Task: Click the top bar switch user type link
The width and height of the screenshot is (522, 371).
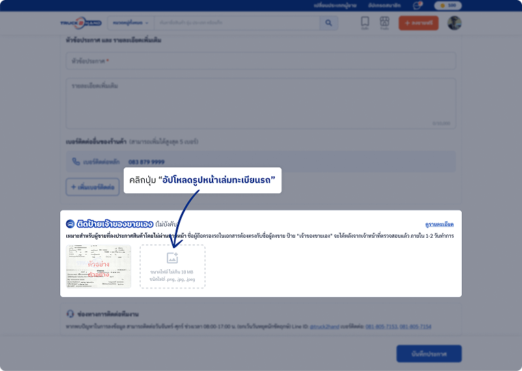Action: tap(335, 5)
